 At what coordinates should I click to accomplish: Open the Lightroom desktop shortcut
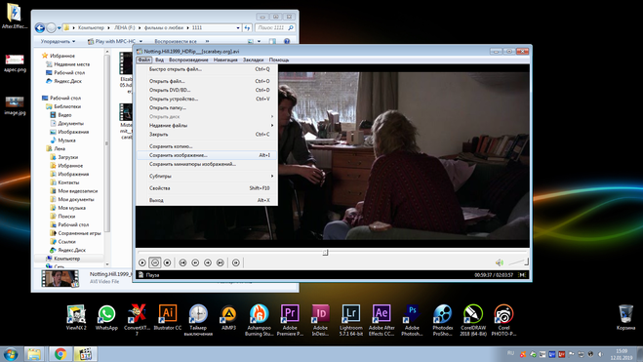pos(351,320)
